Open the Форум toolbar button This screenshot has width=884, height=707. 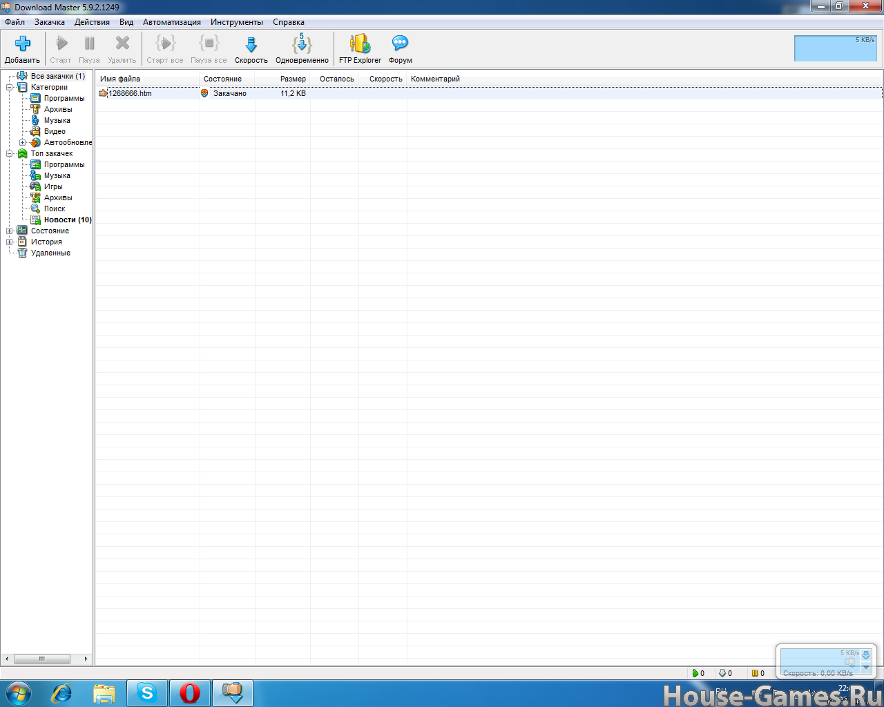(x=401, y=49)
